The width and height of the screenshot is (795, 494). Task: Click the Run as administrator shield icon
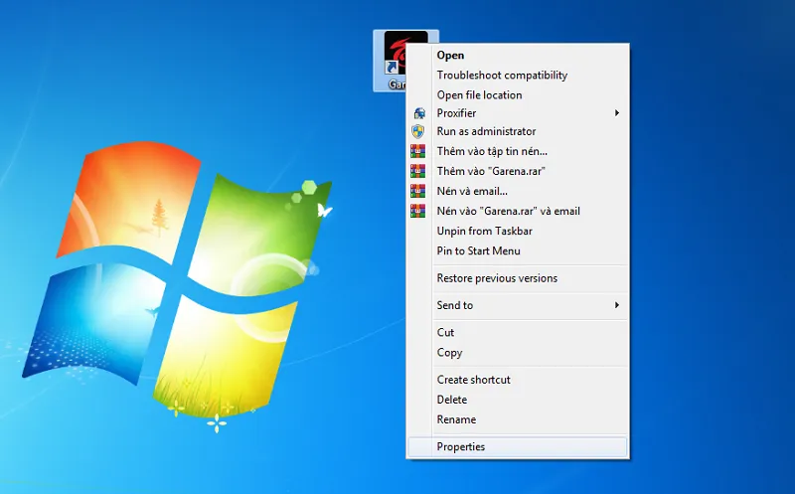(418, 131)
